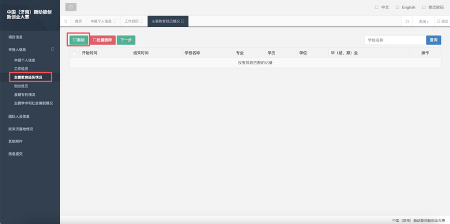Close the 主要教育经历情况 tab with its icon
Screen dimensions: 450x224
coord(183,21)
